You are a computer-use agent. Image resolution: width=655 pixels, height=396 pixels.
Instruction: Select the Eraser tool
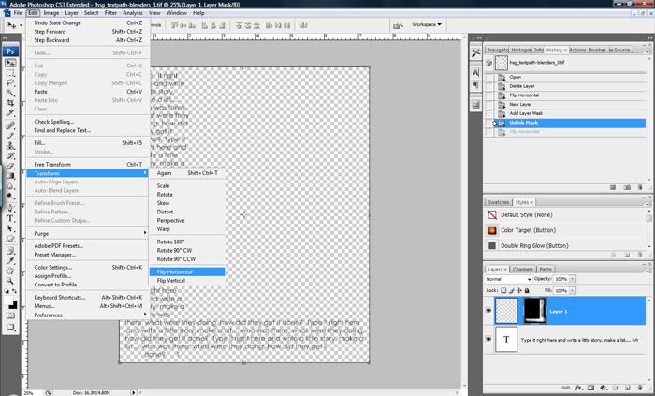pyautogui.click(x=10, y=166)
